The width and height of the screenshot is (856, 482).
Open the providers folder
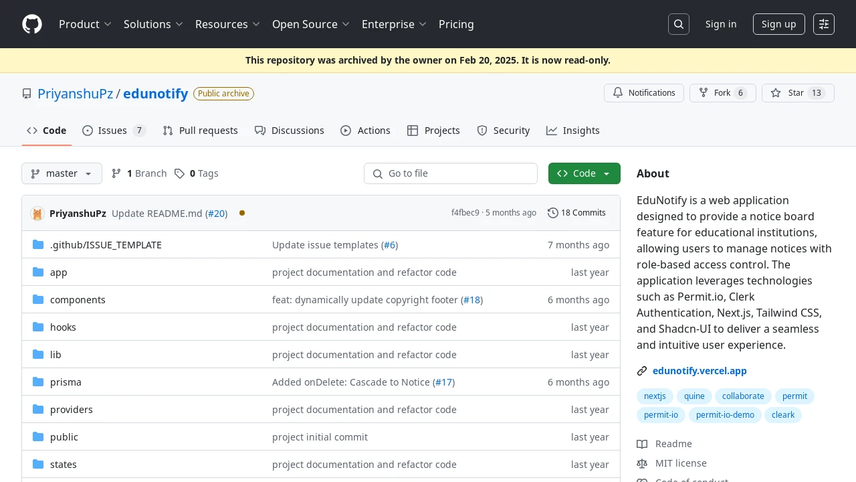point(72,409)
